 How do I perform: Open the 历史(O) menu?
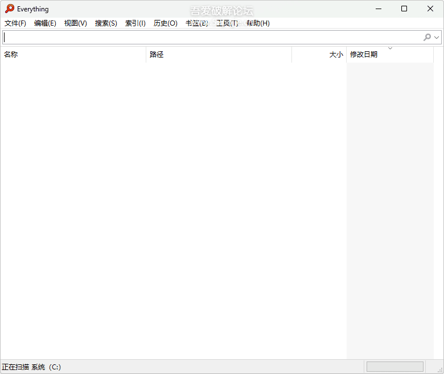(x=166, y=23)
